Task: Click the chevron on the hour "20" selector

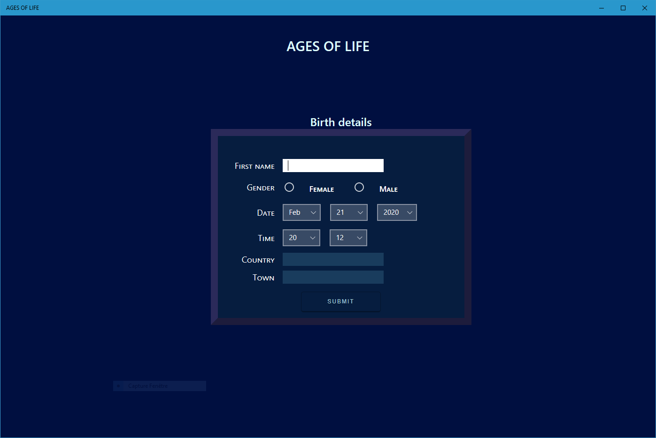Action: pos(313,237)
